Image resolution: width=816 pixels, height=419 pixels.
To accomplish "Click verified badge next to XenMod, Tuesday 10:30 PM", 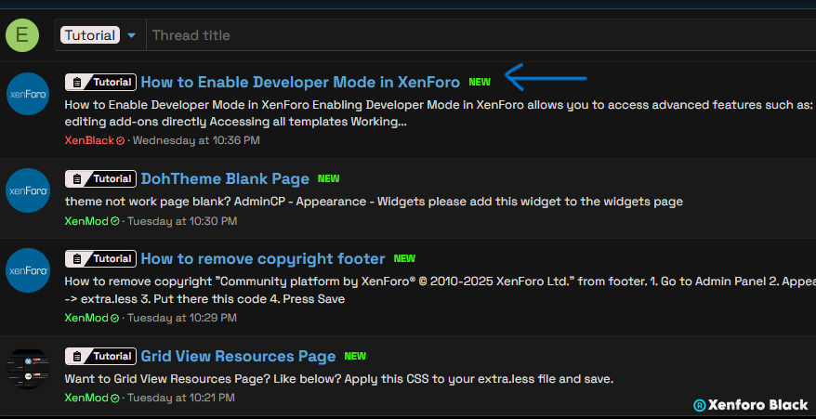I will coord(115,221).
